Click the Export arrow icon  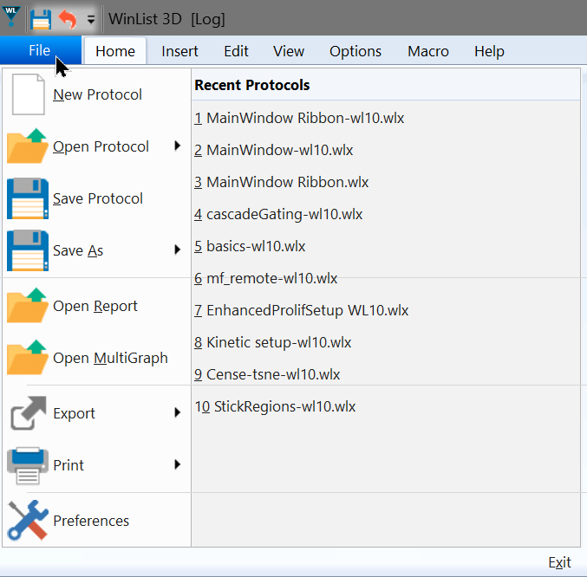click(28, 413)
